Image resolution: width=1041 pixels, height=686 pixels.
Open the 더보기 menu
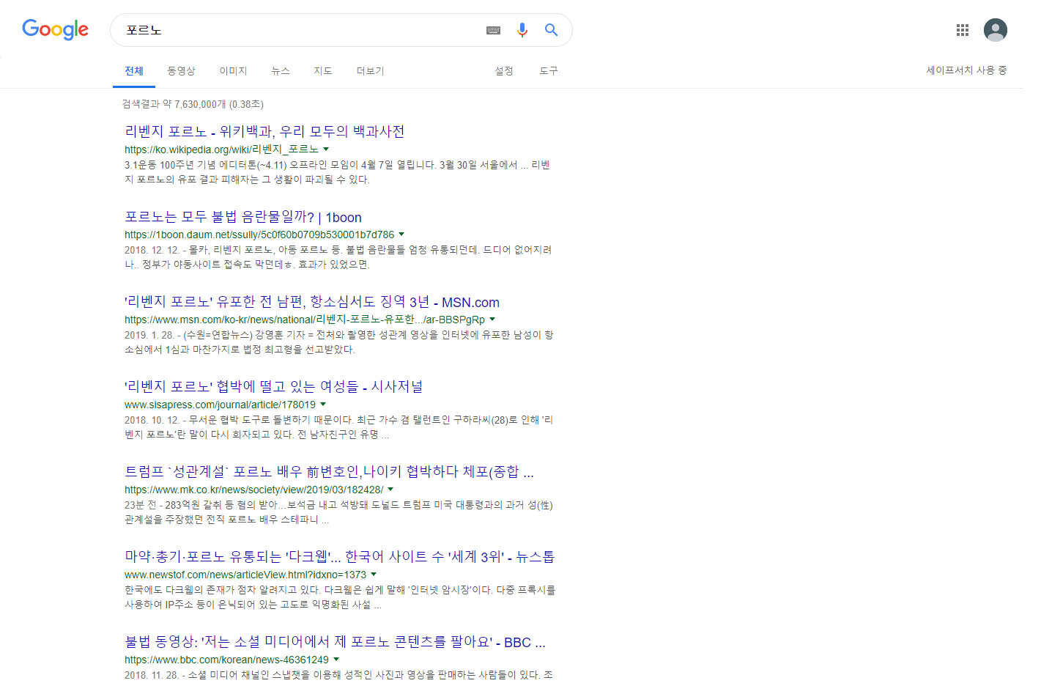point(370,71)
